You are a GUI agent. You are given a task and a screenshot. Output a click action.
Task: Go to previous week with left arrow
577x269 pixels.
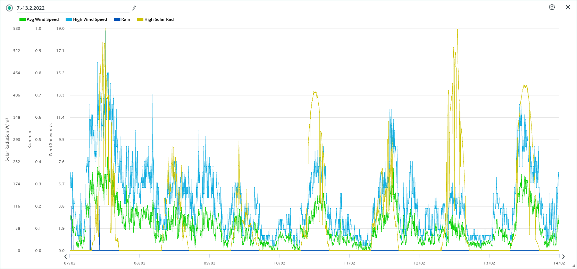(66, 257)
